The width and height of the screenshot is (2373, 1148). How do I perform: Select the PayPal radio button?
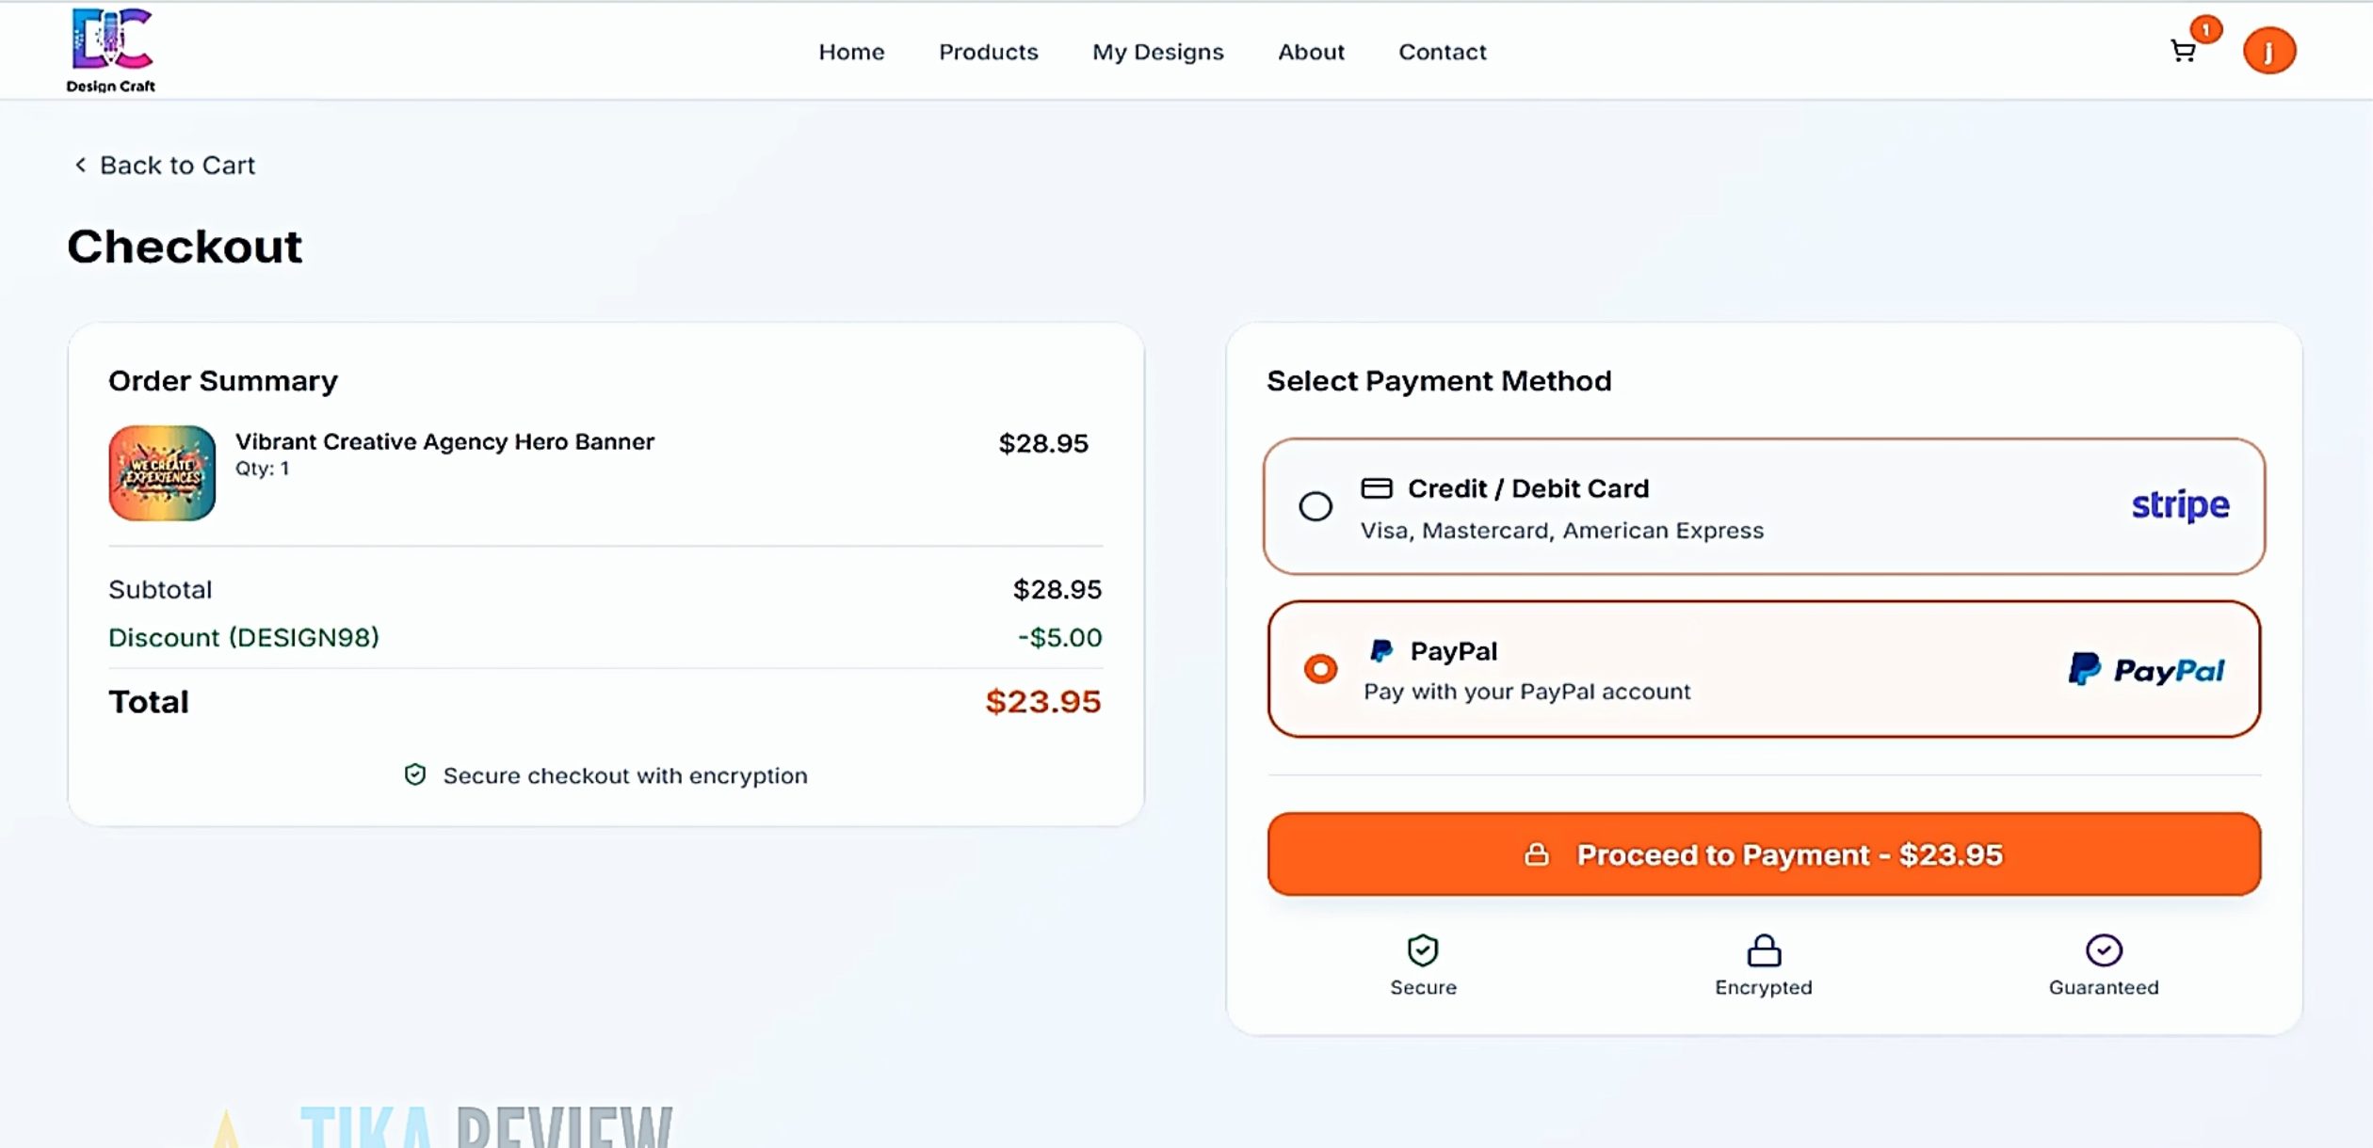tap(1320, 669)
